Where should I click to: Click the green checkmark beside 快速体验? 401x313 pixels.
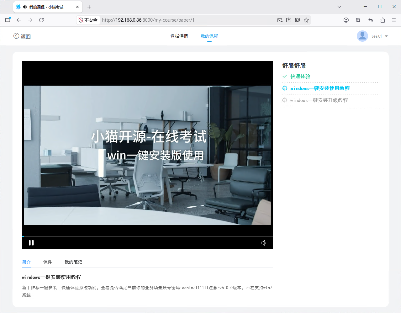click(x=285, y=76)
